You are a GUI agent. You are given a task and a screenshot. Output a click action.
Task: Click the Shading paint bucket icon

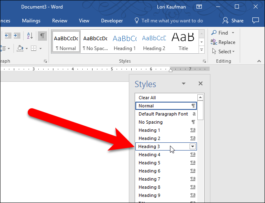[x=20, y=48]
